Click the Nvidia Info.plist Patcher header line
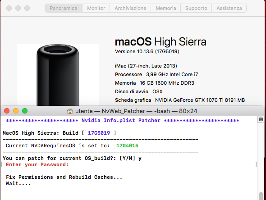Image resolution: width=266 pixels, height=200 pixels. tap(123, 120)
